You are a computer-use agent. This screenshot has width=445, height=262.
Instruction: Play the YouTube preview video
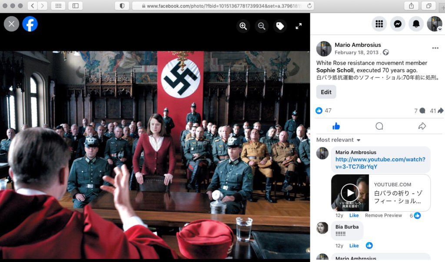(350, 193)
